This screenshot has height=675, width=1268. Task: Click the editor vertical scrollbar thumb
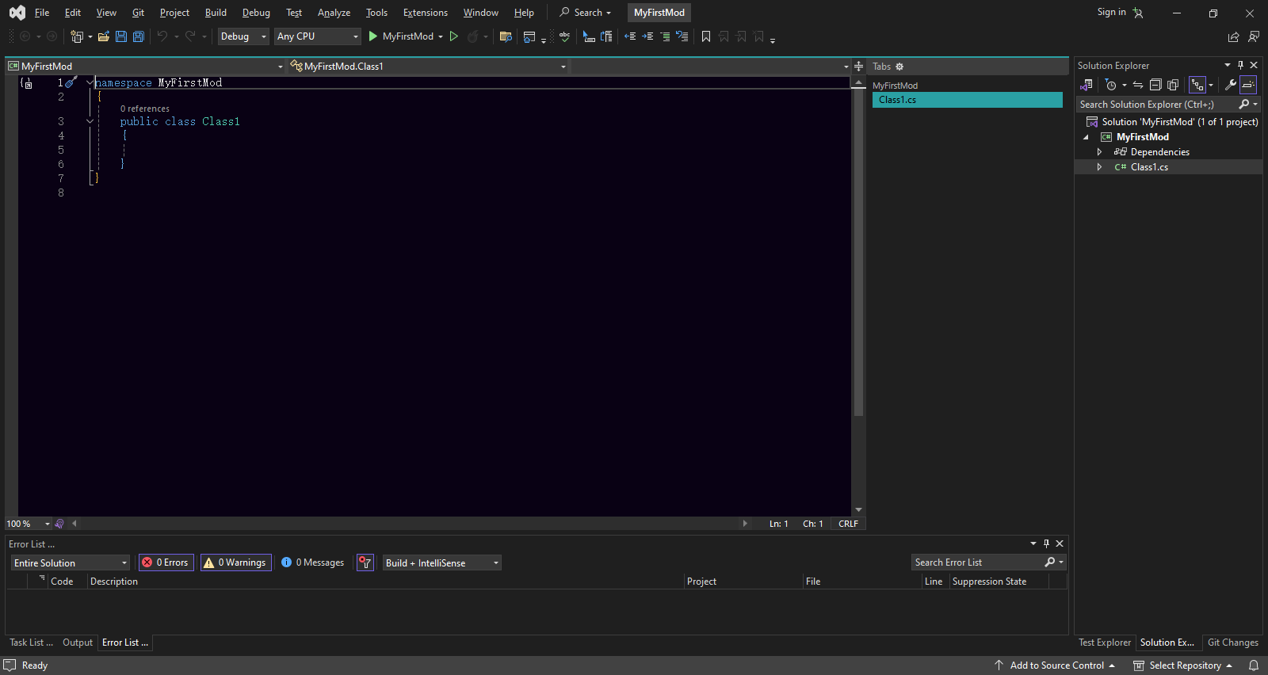(858, 254)
